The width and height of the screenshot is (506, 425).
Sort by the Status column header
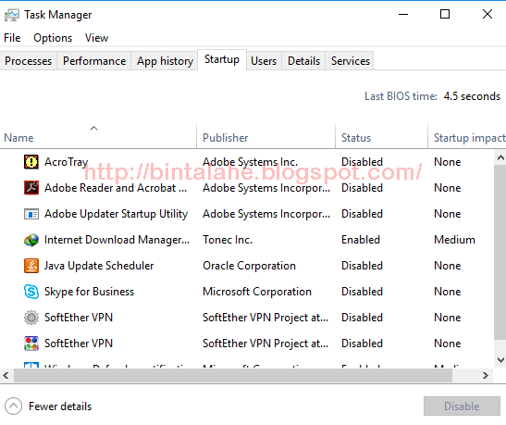pos(382,138)
